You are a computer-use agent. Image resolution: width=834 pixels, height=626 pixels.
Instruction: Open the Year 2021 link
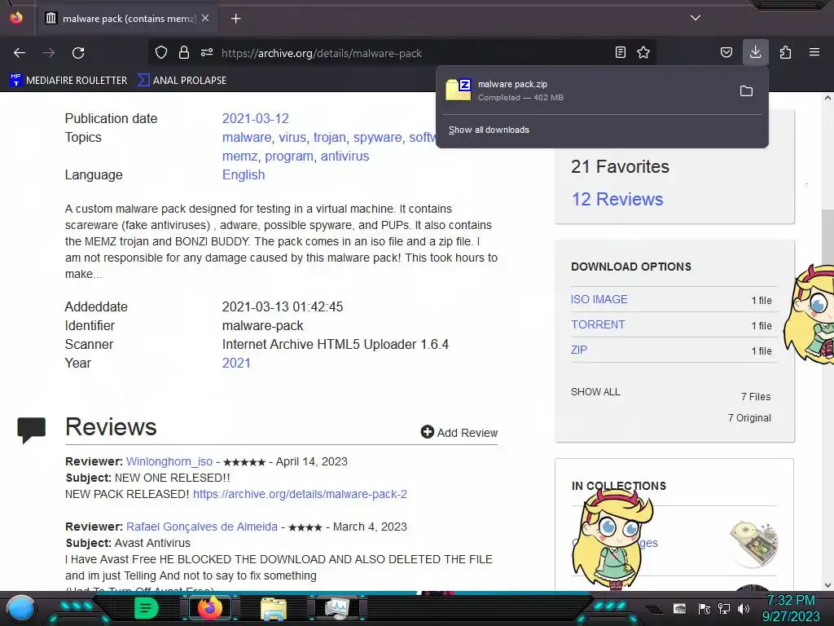pyautogui.click(x=236, y=363)
